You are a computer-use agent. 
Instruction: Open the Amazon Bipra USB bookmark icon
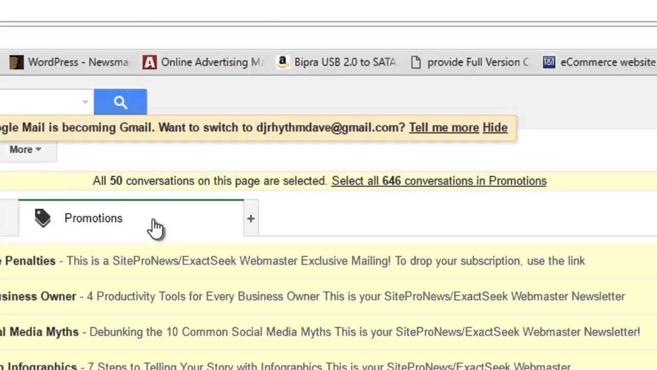[x=282, y=62]
